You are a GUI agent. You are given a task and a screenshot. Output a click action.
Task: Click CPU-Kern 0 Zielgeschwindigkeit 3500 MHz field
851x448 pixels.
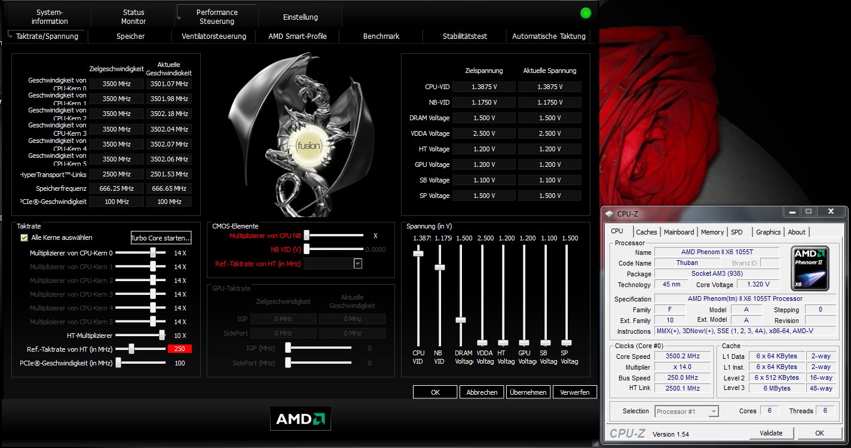(x=117, y=84)
